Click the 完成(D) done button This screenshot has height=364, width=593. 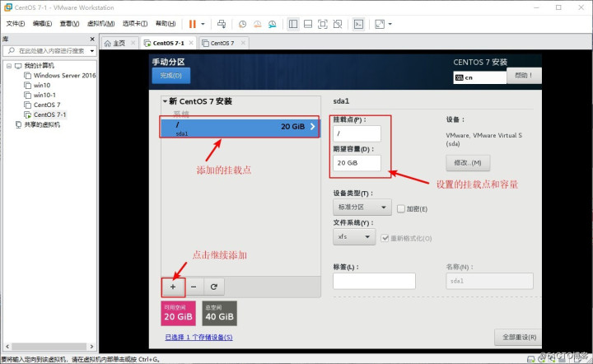(x=171, y=75)
